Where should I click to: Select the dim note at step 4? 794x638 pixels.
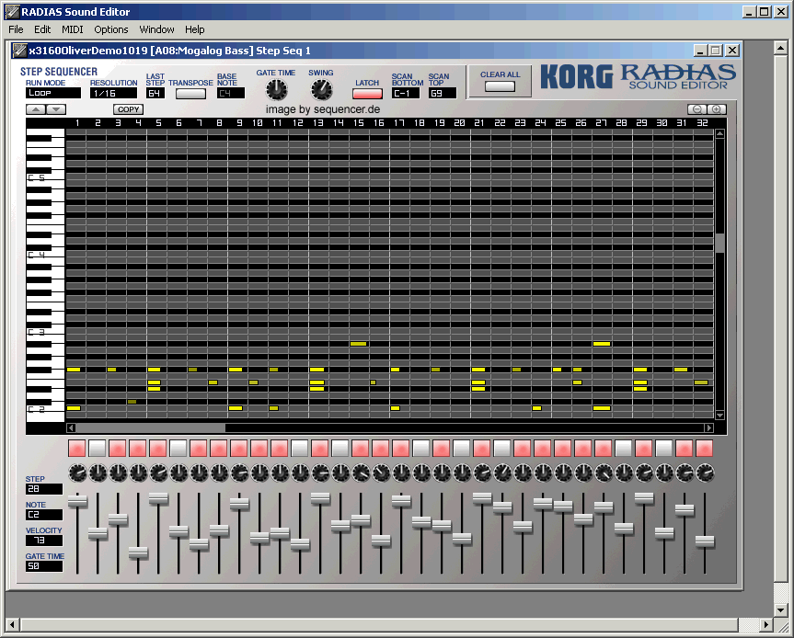pyautogui.click(x=132, y=402)
